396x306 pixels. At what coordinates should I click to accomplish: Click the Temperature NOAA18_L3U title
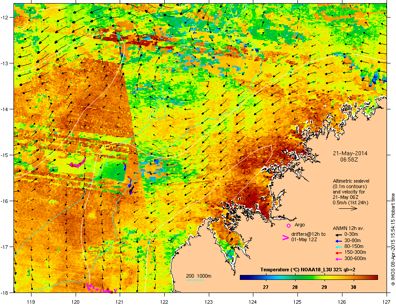tap(308, 270)
